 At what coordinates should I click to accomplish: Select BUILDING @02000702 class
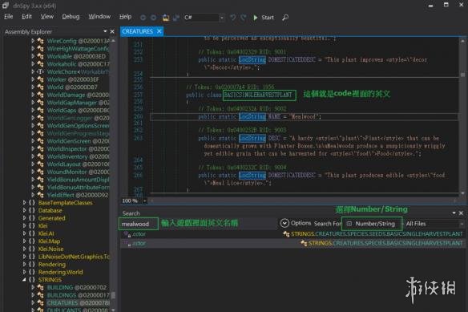[x=77, y=287]
